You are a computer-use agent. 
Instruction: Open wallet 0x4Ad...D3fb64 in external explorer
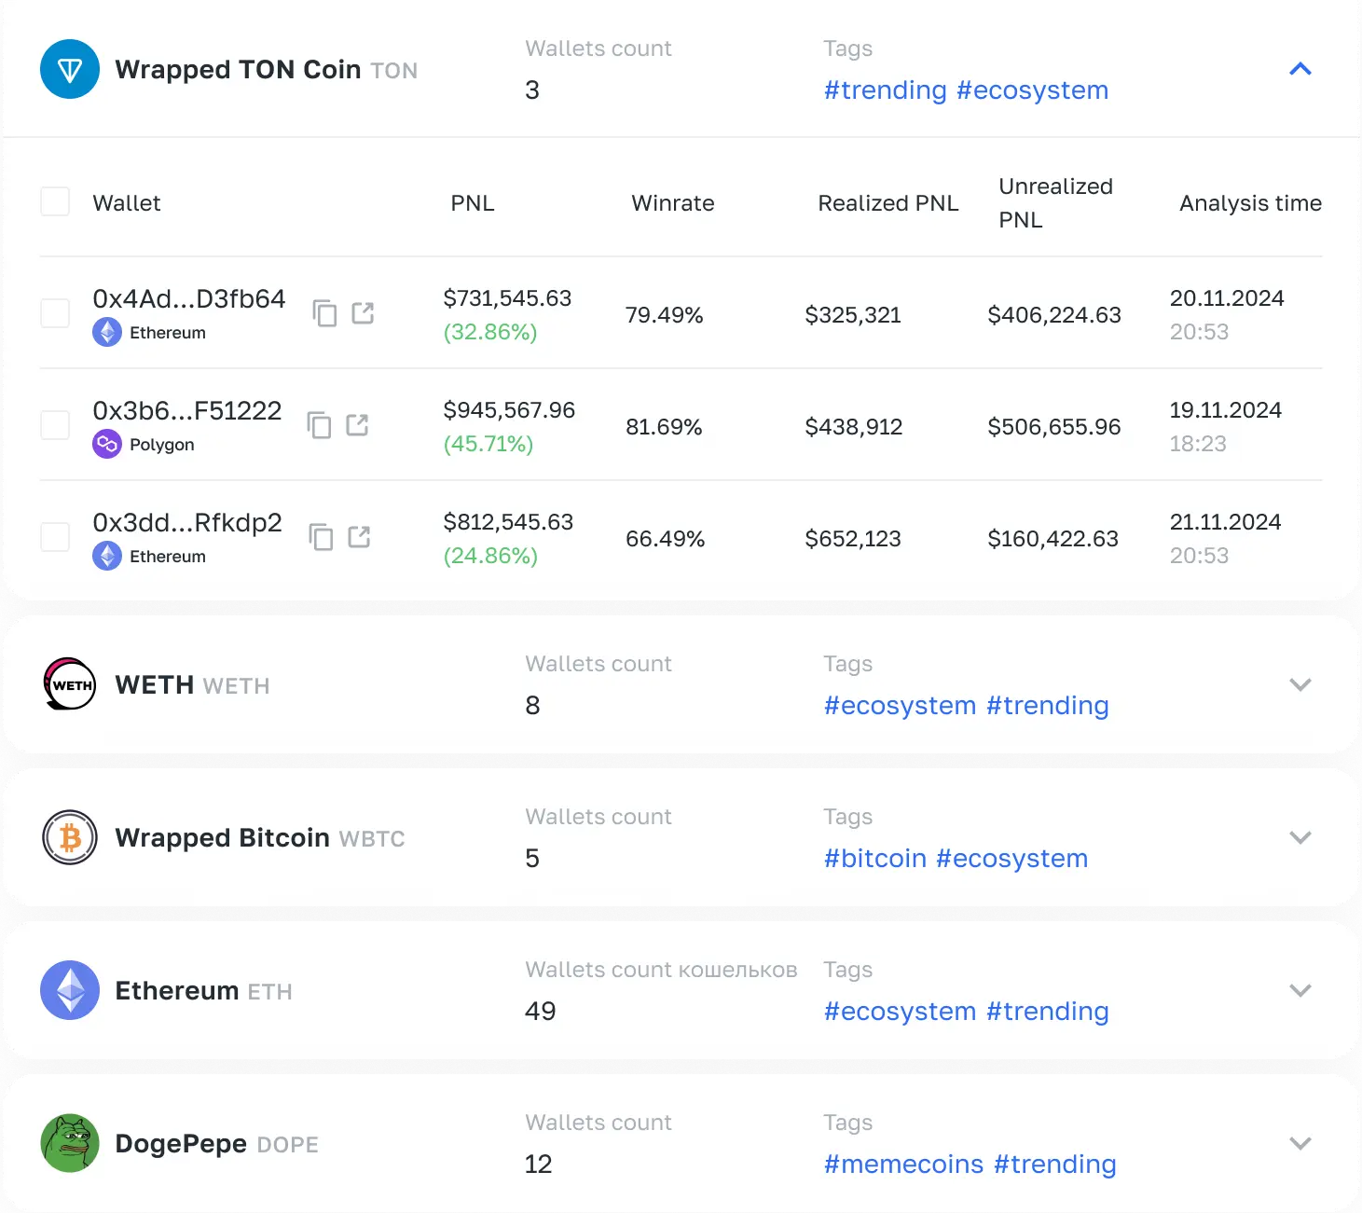(363, 313)
